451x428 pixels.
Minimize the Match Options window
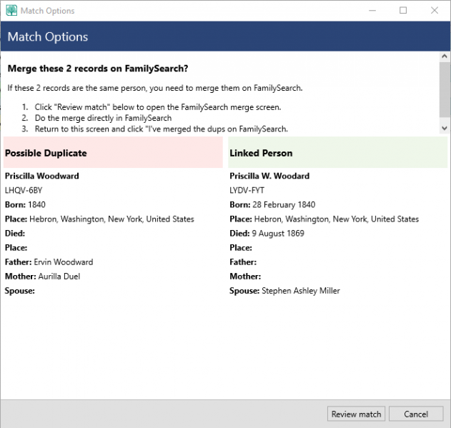[371, 11]
